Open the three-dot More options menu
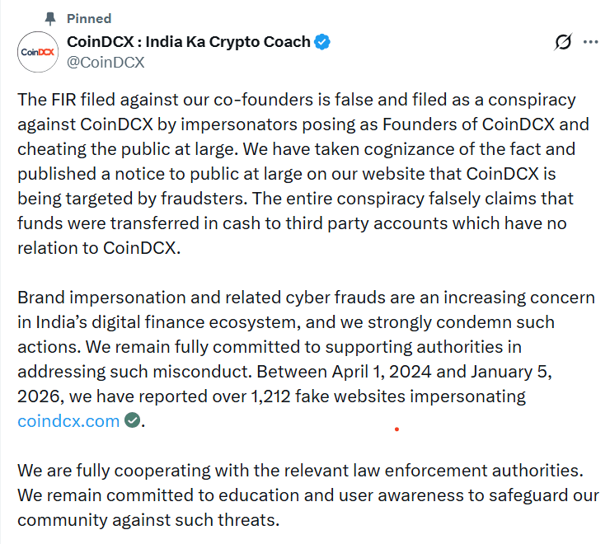Viewport: 610px width, 544px height. (x=591, y=42)
